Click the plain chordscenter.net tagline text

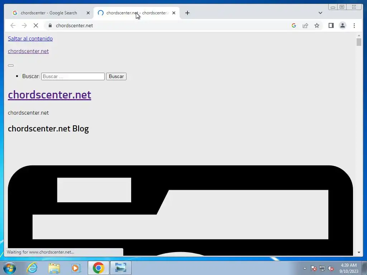click(x=28, y=113)
